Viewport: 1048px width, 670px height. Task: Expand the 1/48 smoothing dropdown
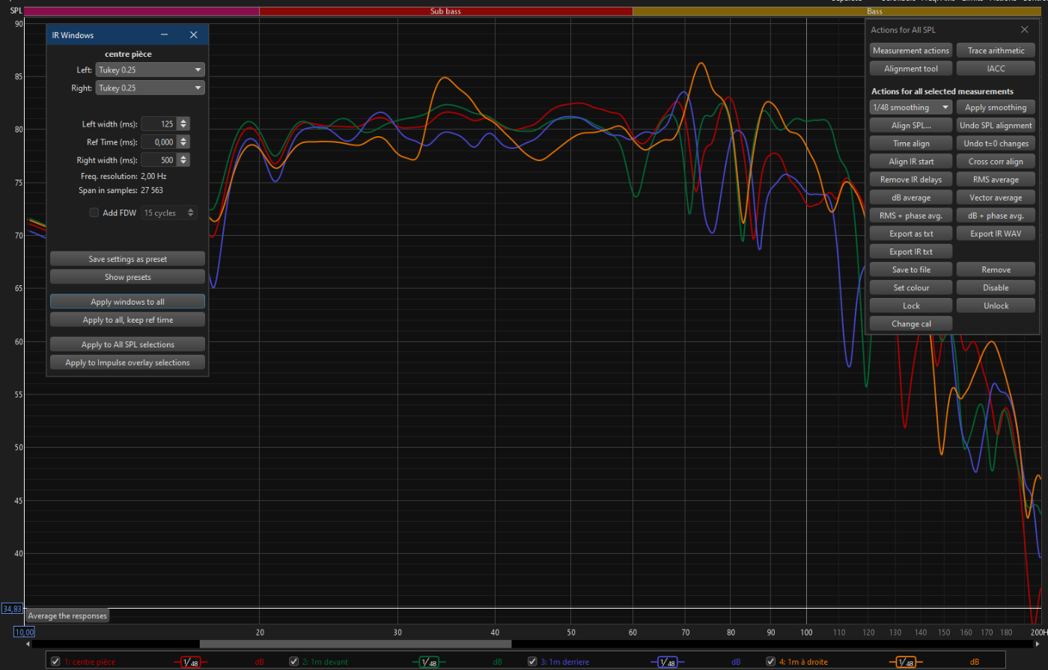pyautogui.click(x=910, y=108)
